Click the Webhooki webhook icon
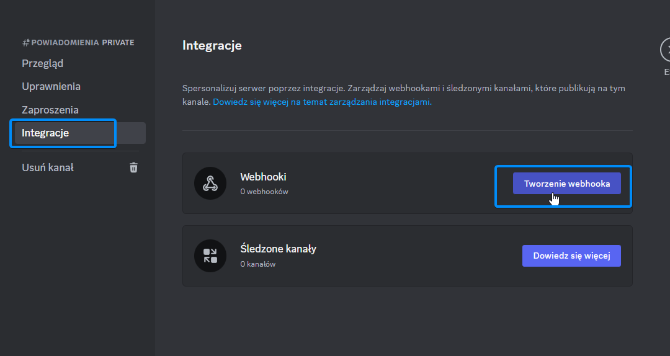670x356 pixels. (x=210, y=184)
